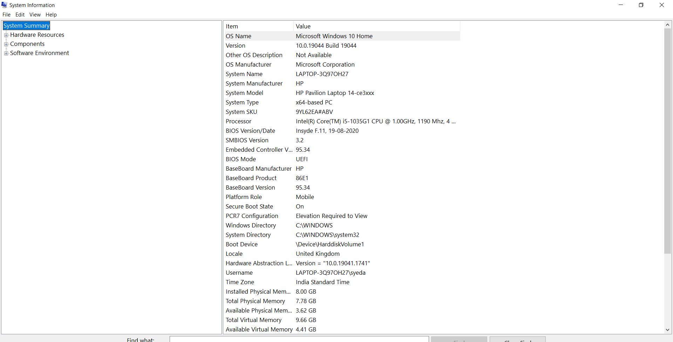Click the value Microsoft Windows 10 Home
The width and height of the screenshot is (673, 342).
pos(334,36)
